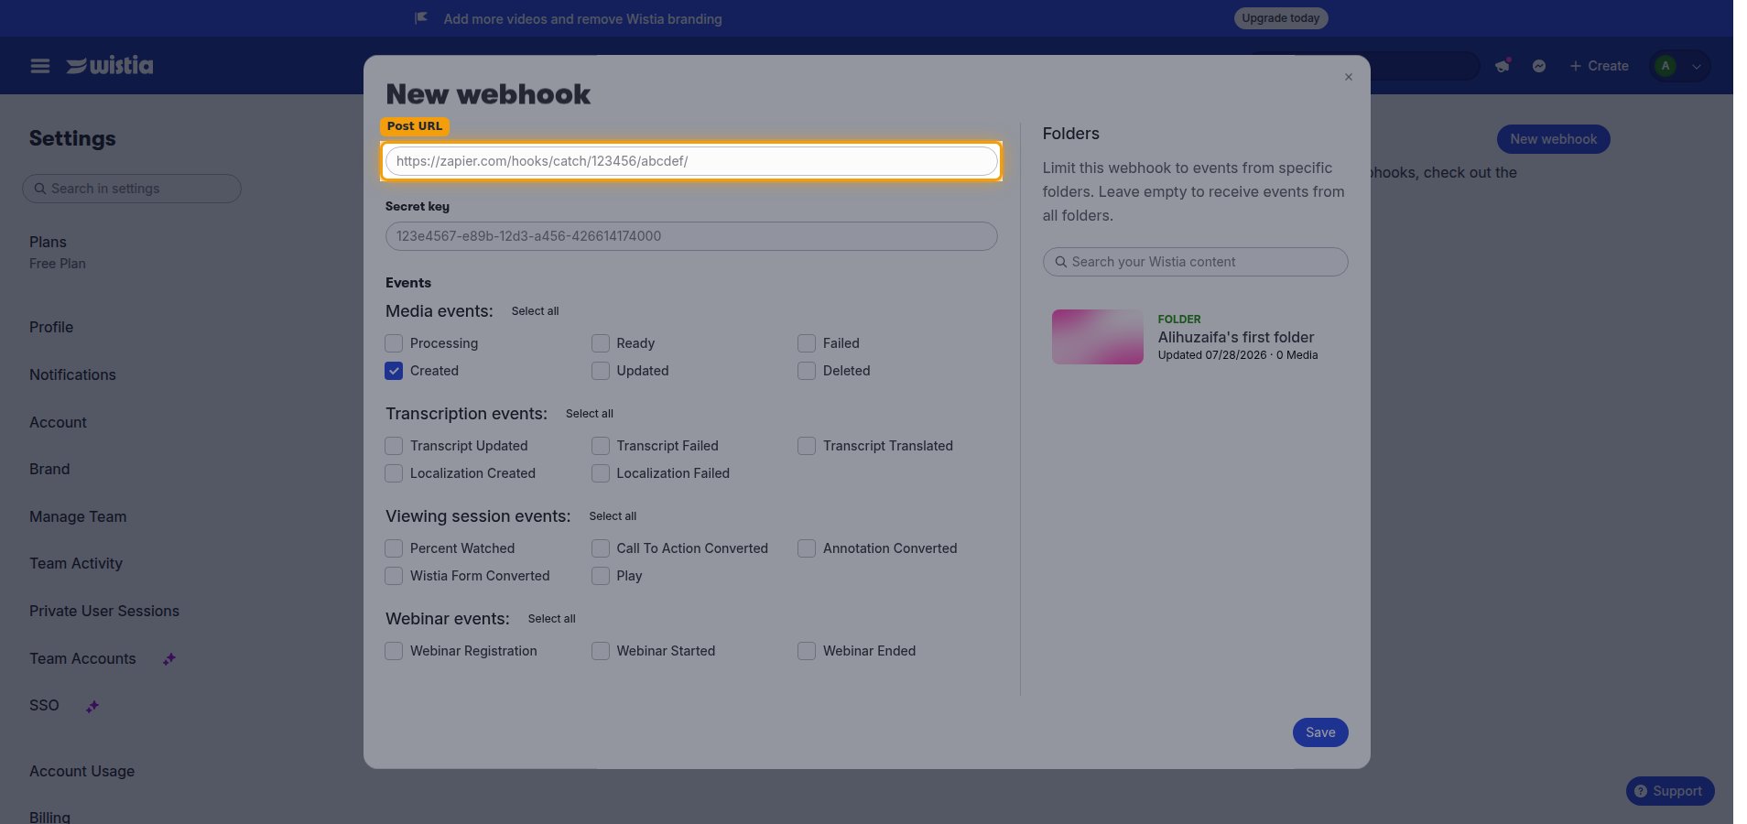Open Account Usage settings

81,772
